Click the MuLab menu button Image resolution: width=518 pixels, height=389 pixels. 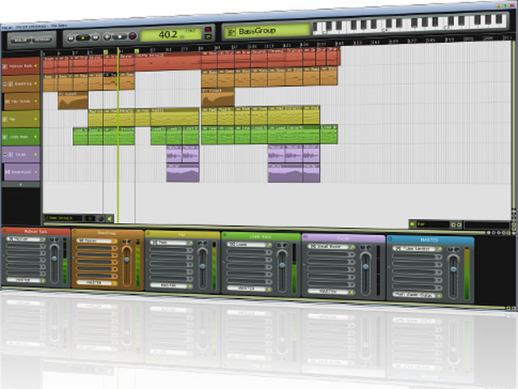(x=20, y=41)
